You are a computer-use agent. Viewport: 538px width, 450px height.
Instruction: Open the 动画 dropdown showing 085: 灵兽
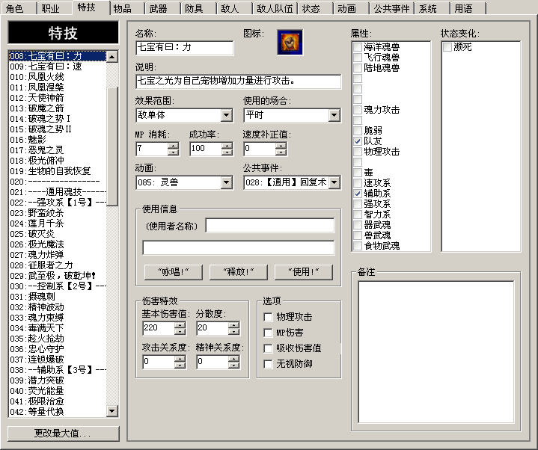pyautogui.click(x=226, y=182)
